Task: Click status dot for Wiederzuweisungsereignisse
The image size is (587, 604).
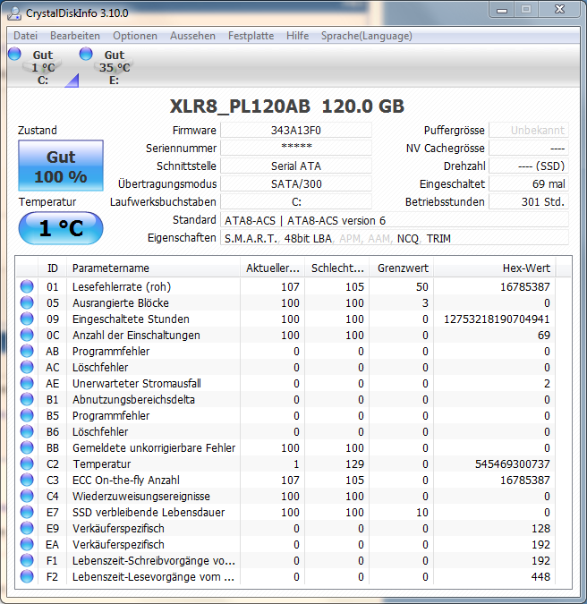Action: tap(27, 496)
